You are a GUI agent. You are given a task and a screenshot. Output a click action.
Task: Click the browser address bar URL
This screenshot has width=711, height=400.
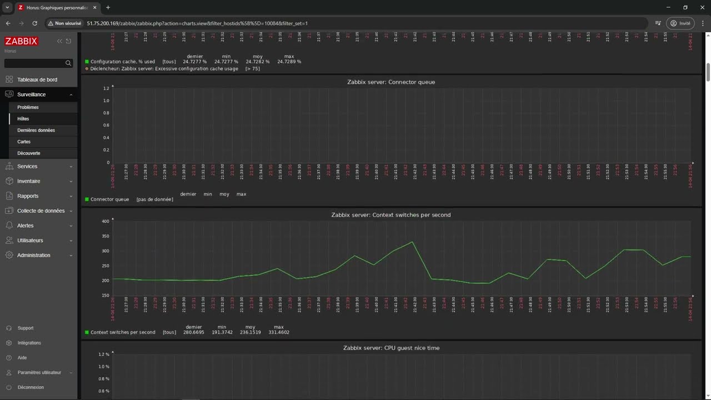[x=197, y=23]
